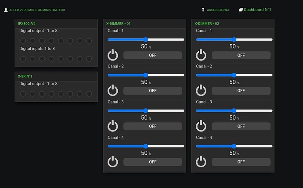Toggle IPX800_V4 digital output 3 indicator
This screenshot has width=303, height=188.
pyautogui.click(x=42, y=41)
